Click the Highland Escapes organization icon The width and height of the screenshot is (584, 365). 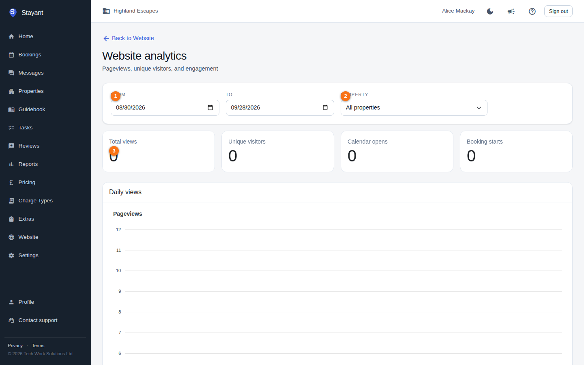pos(106,11)
